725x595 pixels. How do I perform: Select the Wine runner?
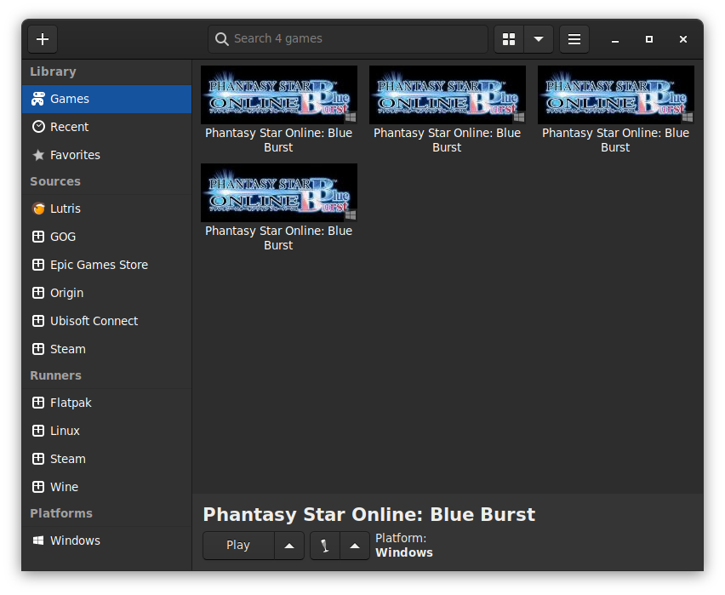click(107, 487)
